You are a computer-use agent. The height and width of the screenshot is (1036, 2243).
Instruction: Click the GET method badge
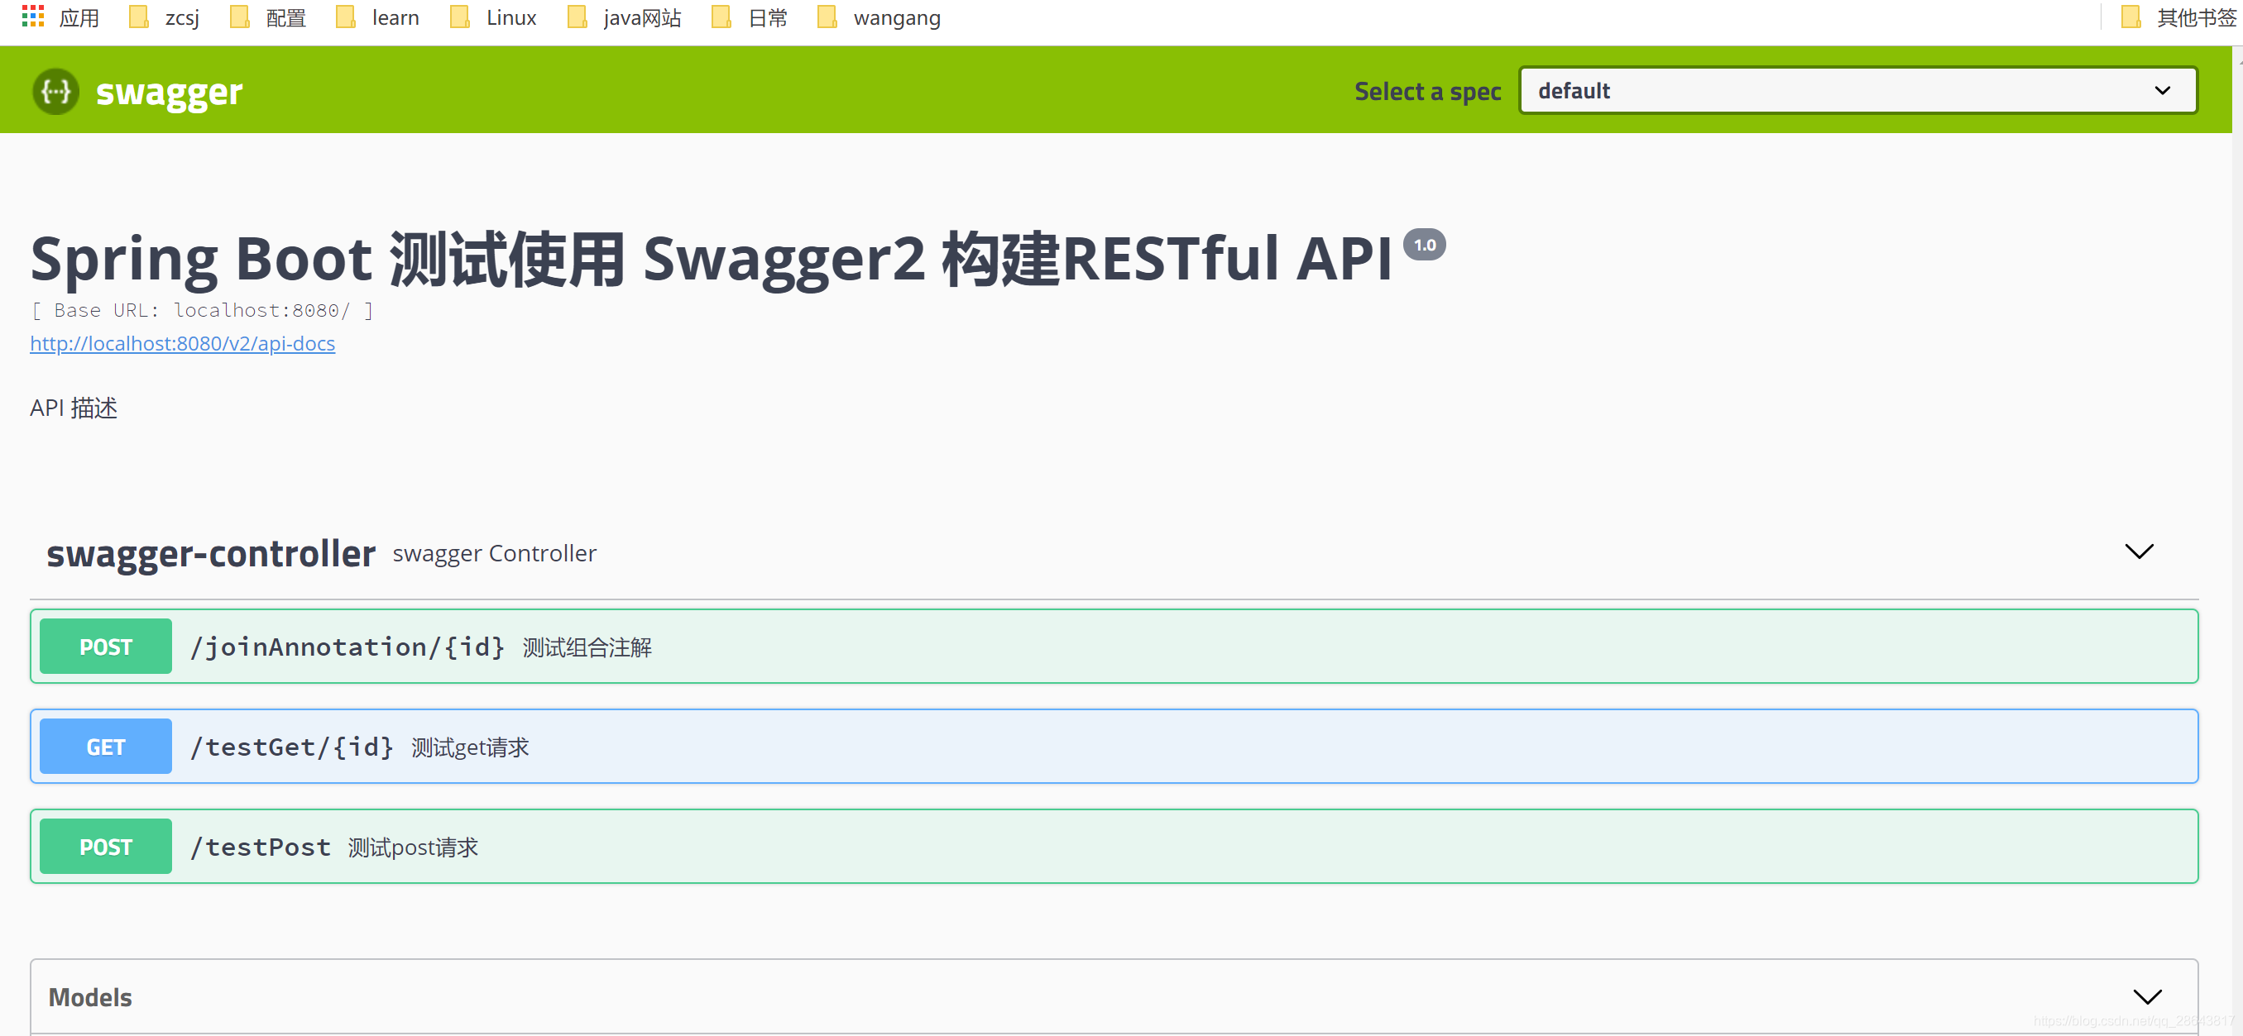[105, 747]
